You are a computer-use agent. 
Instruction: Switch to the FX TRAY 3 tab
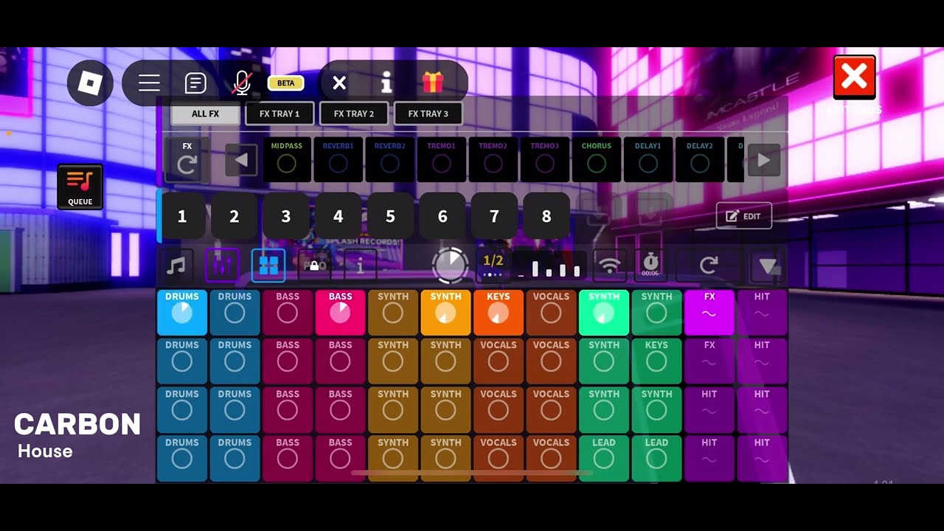click(x=428, y=114)
